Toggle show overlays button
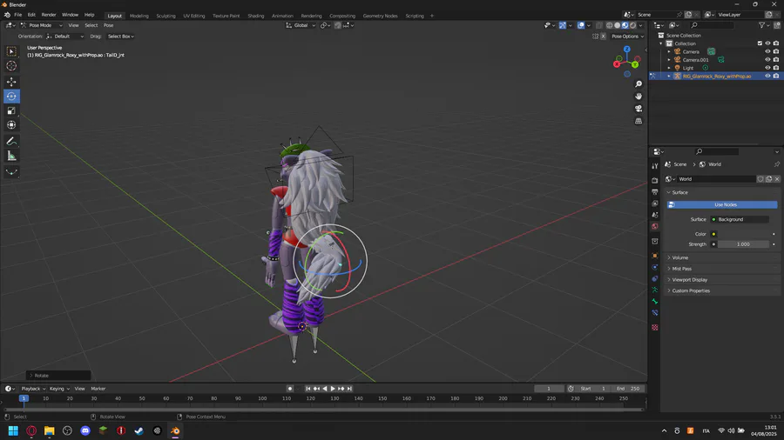784x440 pixels. [x=580, y=25]
